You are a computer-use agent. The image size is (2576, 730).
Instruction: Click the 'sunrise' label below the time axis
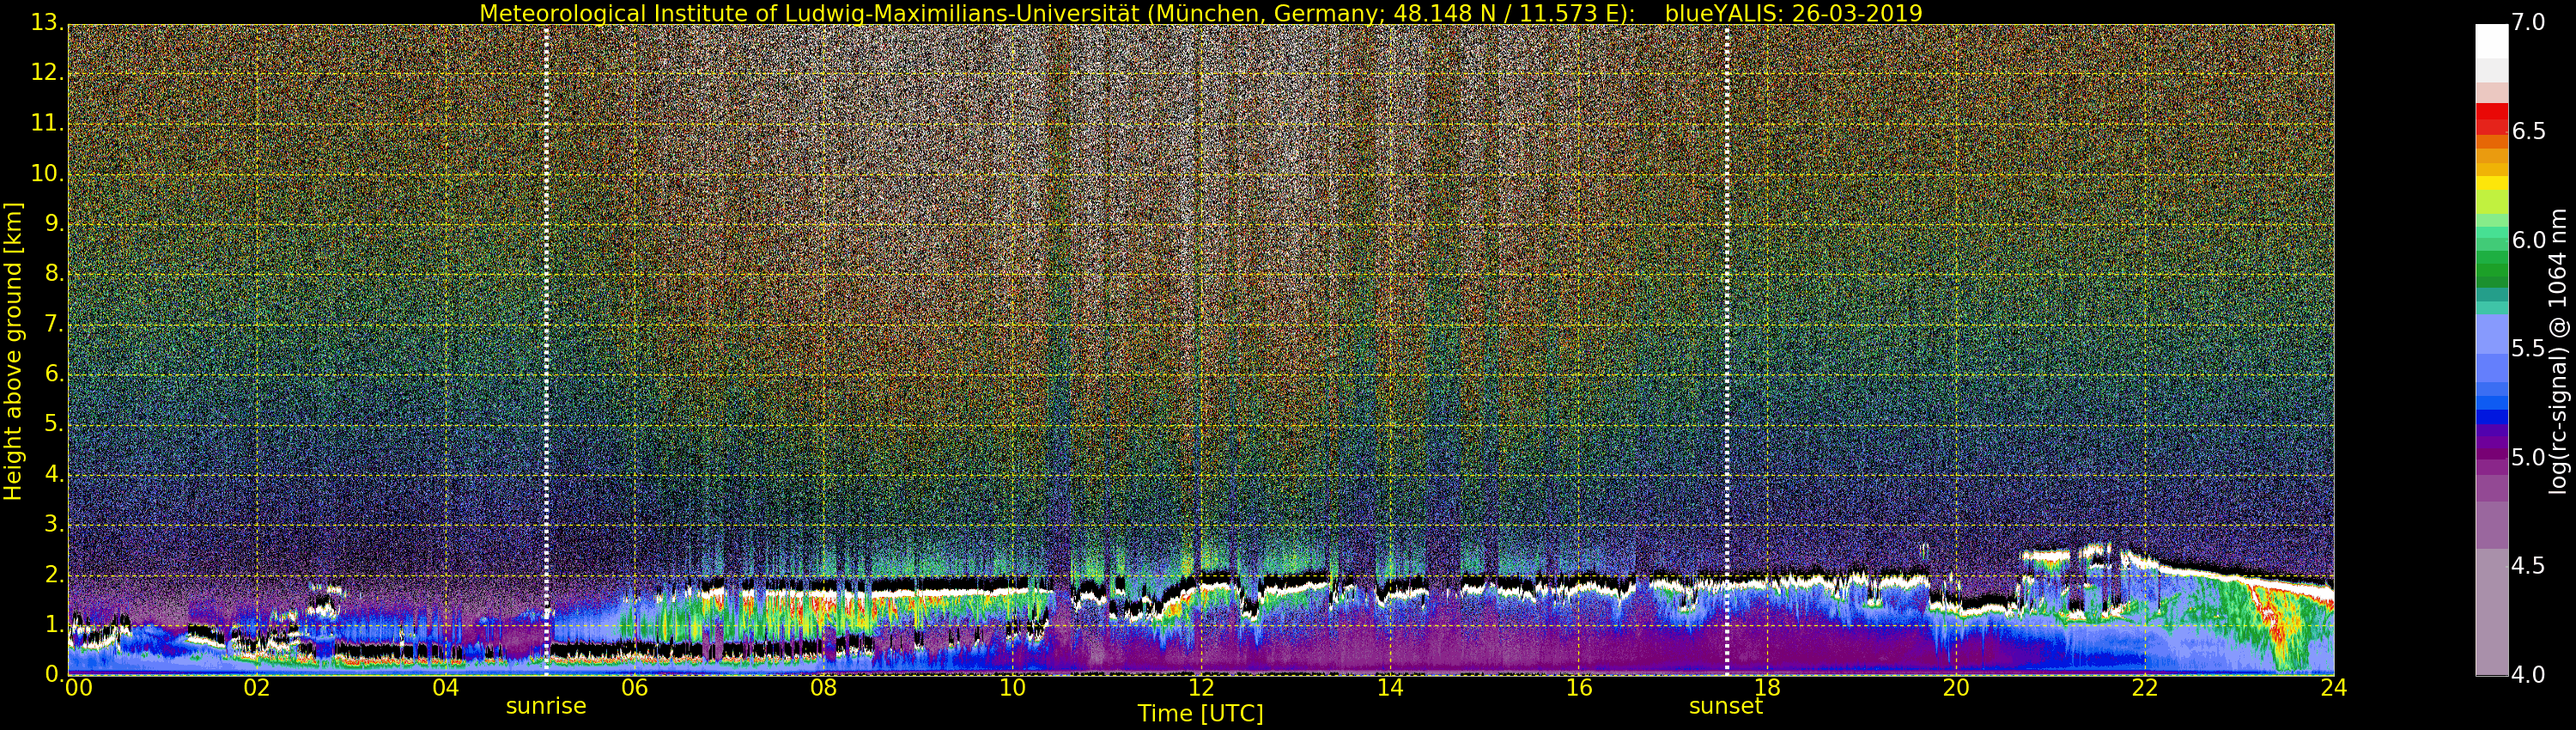(546, 706)
